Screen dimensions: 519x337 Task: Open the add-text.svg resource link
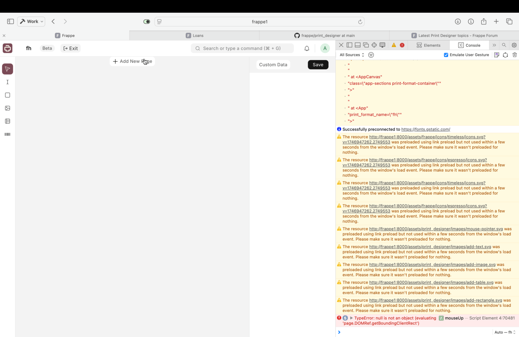click(430, 247)
